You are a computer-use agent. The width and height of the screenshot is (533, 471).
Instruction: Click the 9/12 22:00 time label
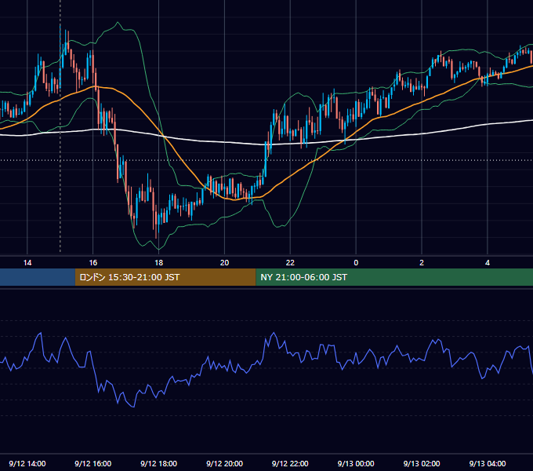(290, 463)
